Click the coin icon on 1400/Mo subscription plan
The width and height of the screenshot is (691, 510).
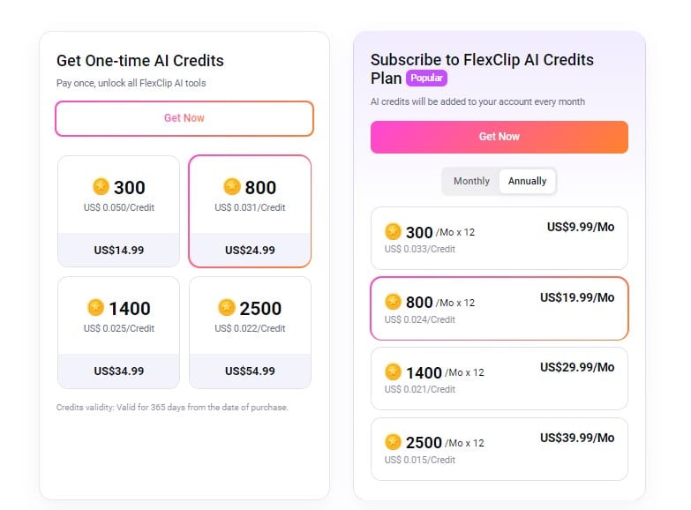click(x=394, y=372)
